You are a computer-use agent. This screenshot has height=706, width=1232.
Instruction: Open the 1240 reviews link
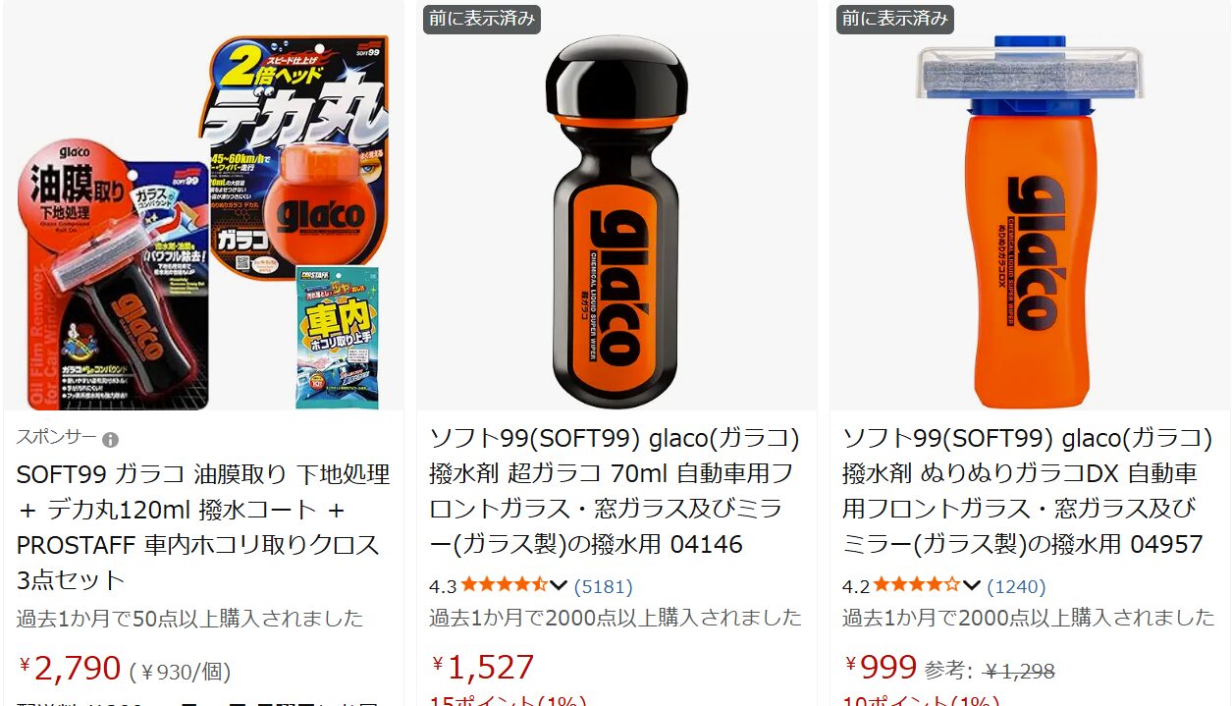[1016, 587]
